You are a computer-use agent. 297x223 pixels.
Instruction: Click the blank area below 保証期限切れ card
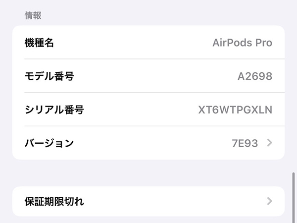pyautogui.click(x=148, y=220)
